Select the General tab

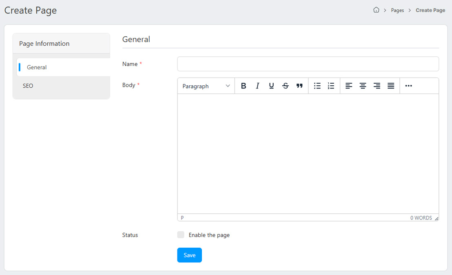tap(37, 67)
